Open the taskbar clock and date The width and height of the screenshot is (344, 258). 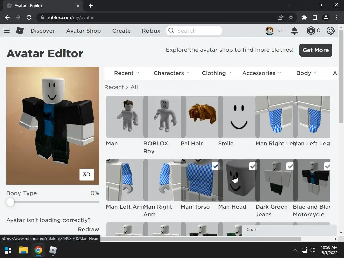[329, 250]
